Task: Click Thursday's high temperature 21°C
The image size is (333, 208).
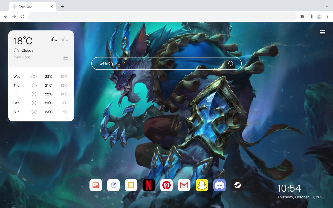Action: click(48, 85)
